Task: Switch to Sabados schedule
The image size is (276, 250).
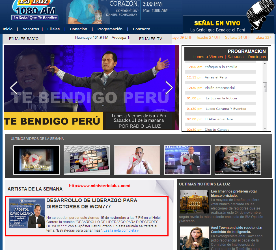Action: (236, 57)
